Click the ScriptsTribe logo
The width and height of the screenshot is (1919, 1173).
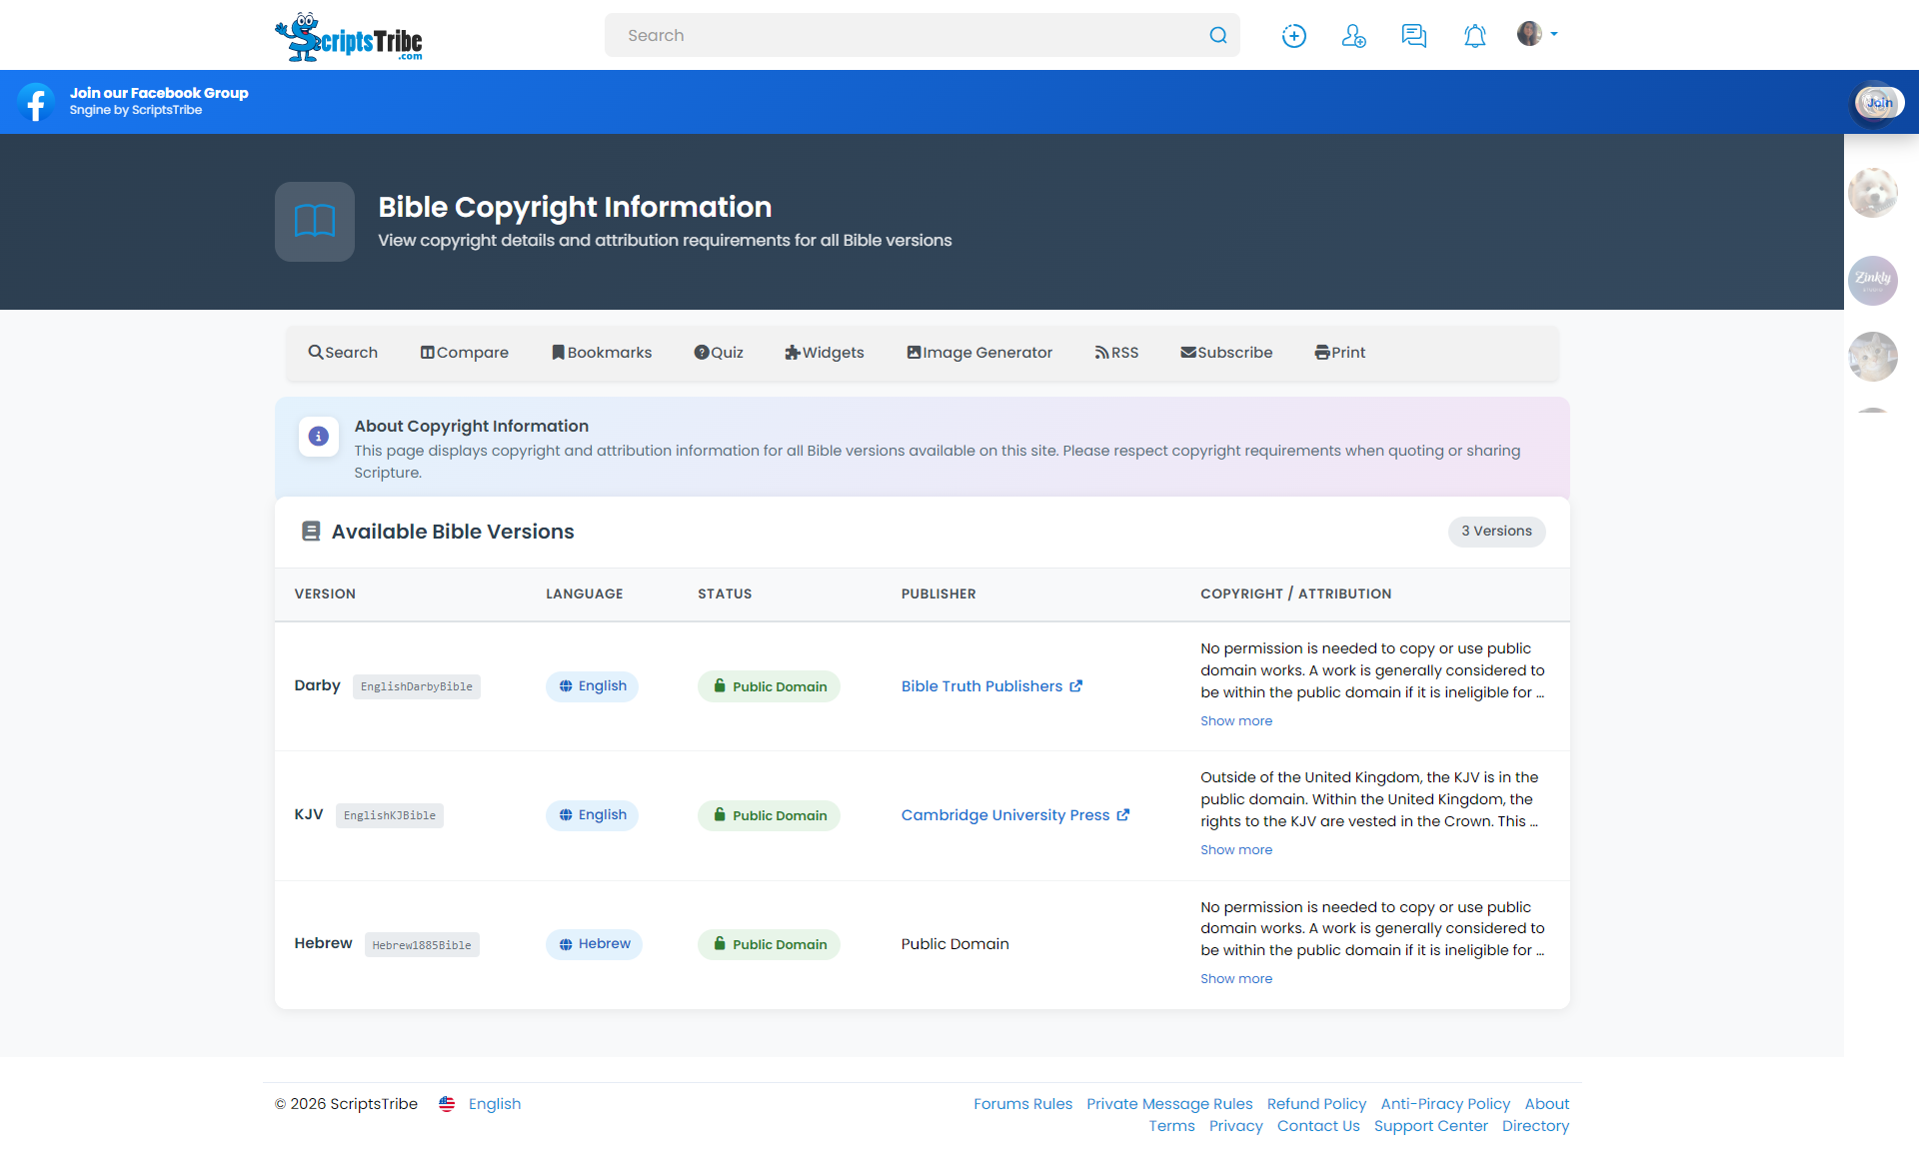pyautogui.click(x=348, y=36)
